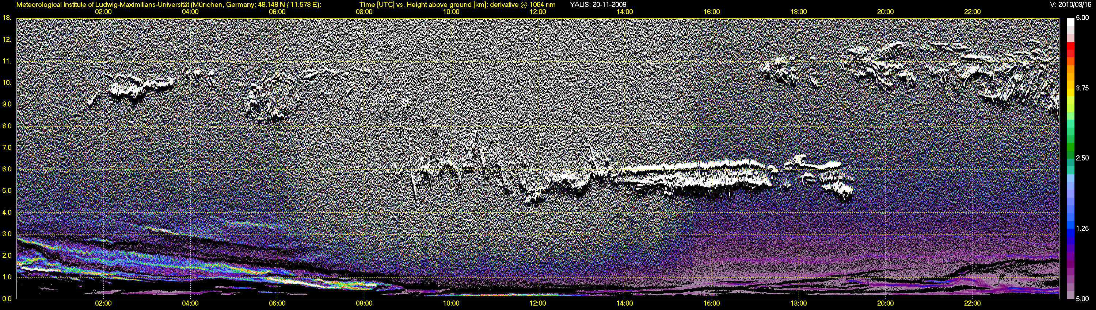Click the '1.0' height axis label

click(x=7, y=277)
